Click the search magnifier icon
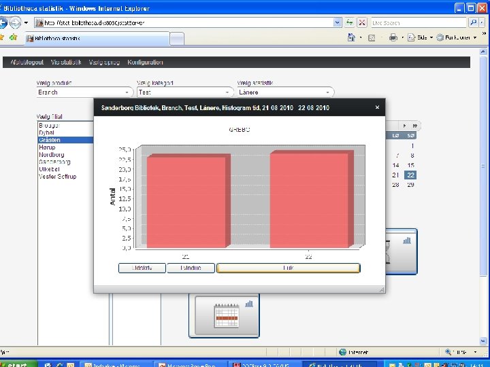This screenshot has height=367, width=490. 473,22
